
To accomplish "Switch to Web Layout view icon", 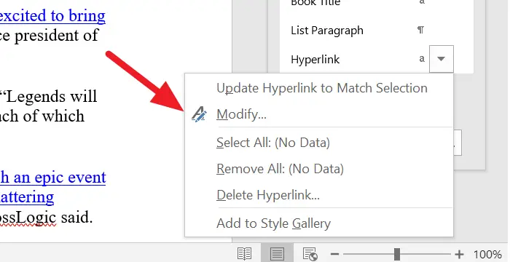I will pos(310,254).
